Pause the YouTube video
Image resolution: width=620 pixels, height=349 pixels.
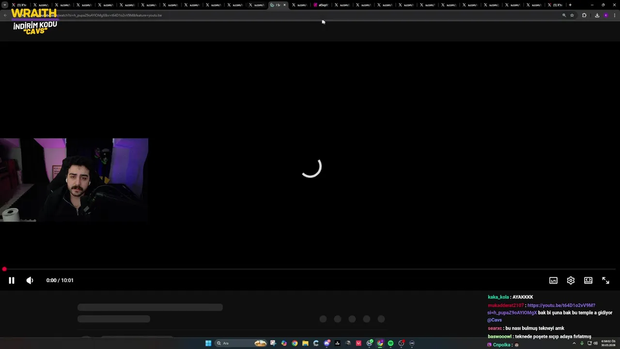click(12, 280)
